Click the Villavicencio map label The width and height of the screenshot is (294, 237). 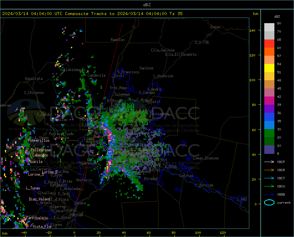click(73, 70)
